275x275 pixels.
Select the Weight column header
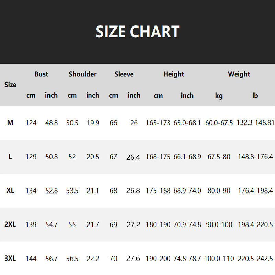coord(239,74)
